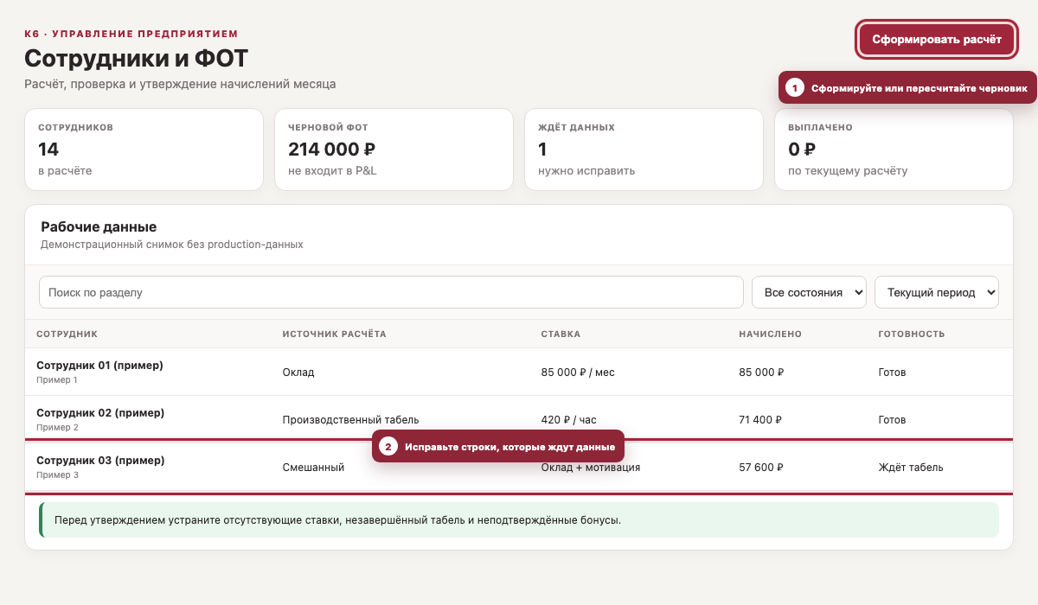Open the Сотрудник 02 (пример) row
The height and width of the screenshot is (605, 1038).
click(x=519, y=419)
